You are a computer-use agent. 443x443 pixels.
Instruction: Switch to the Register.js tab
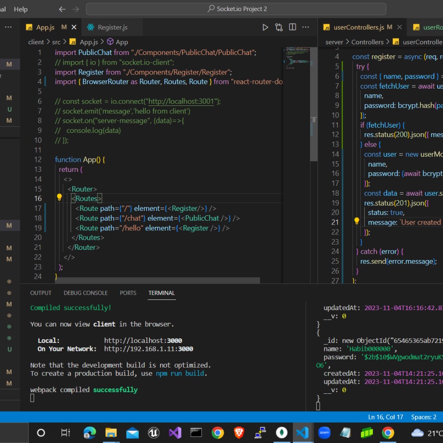point(112,27)
